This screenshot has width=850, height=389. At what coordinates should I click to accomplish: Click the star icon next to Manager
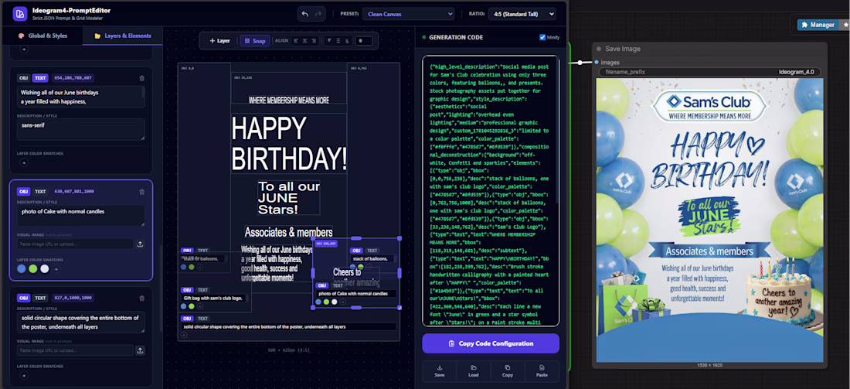click(845, 25)
